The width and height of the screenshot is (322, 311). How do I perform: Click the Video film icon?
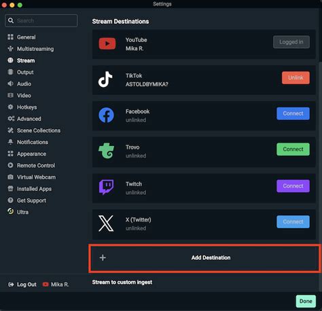pos(10,95)
